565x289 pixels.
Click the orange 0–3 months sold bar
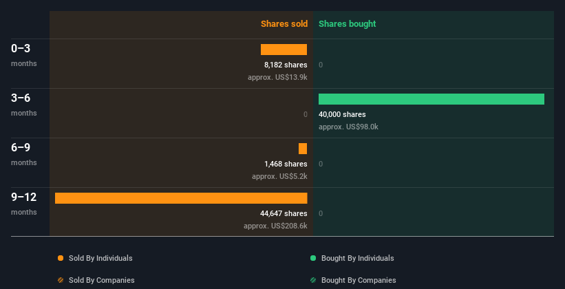click(x=284, y=50)
